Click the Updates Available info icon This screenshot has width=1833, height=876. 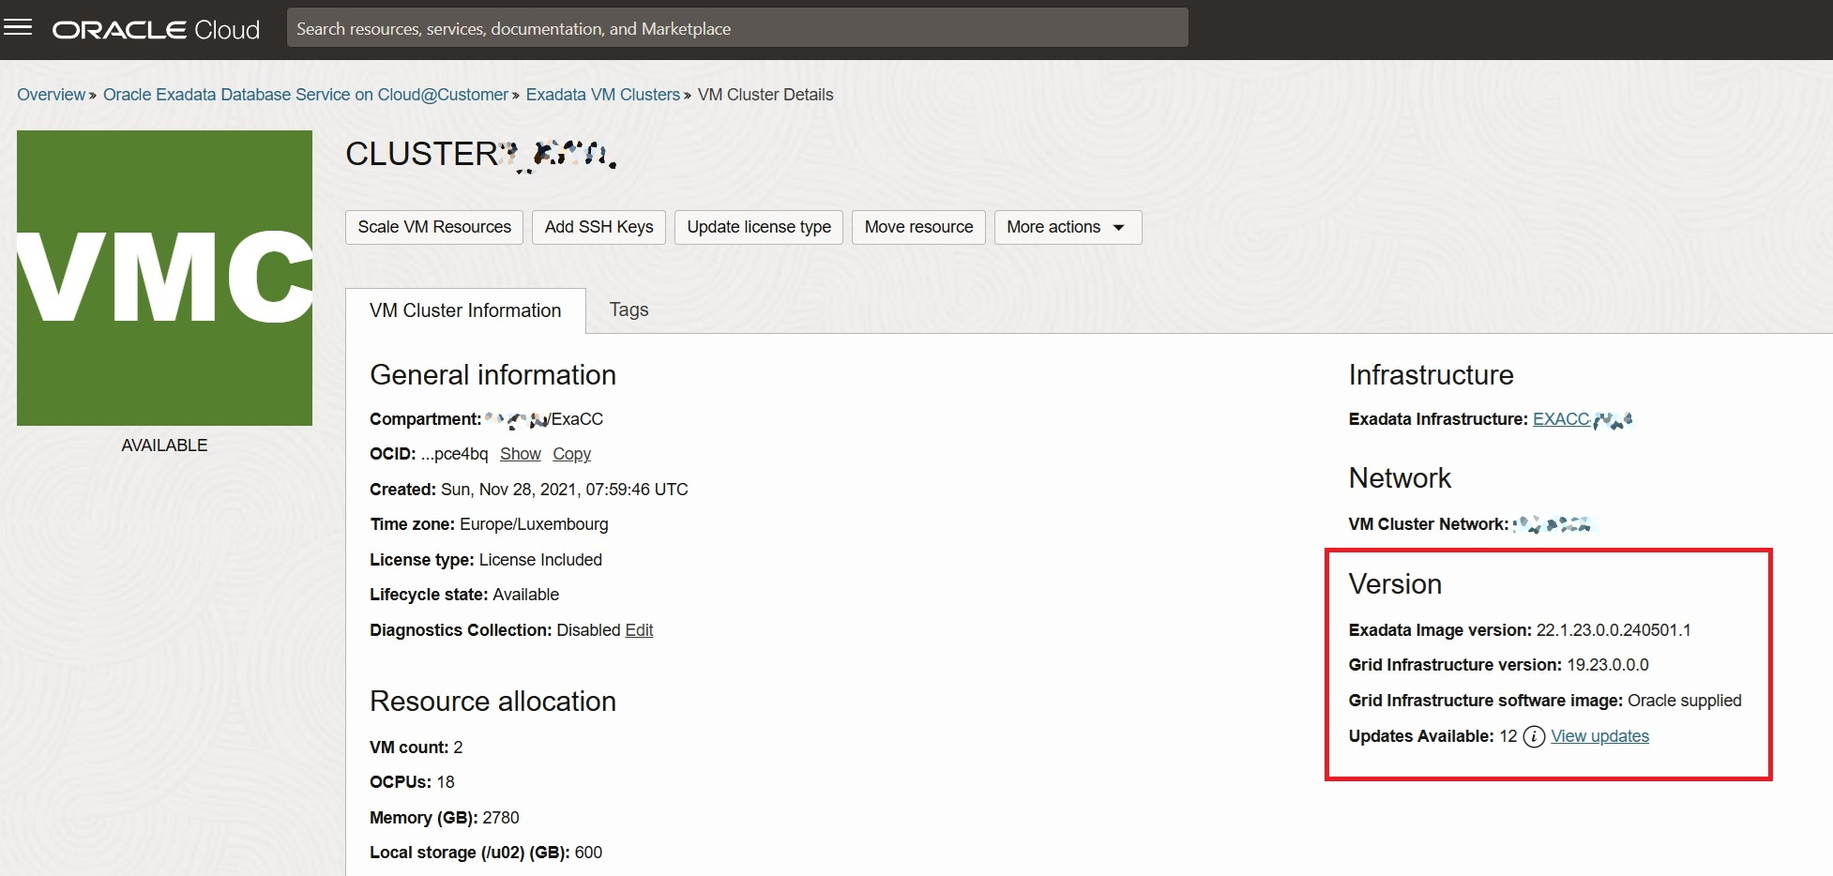coord(1534,736)
